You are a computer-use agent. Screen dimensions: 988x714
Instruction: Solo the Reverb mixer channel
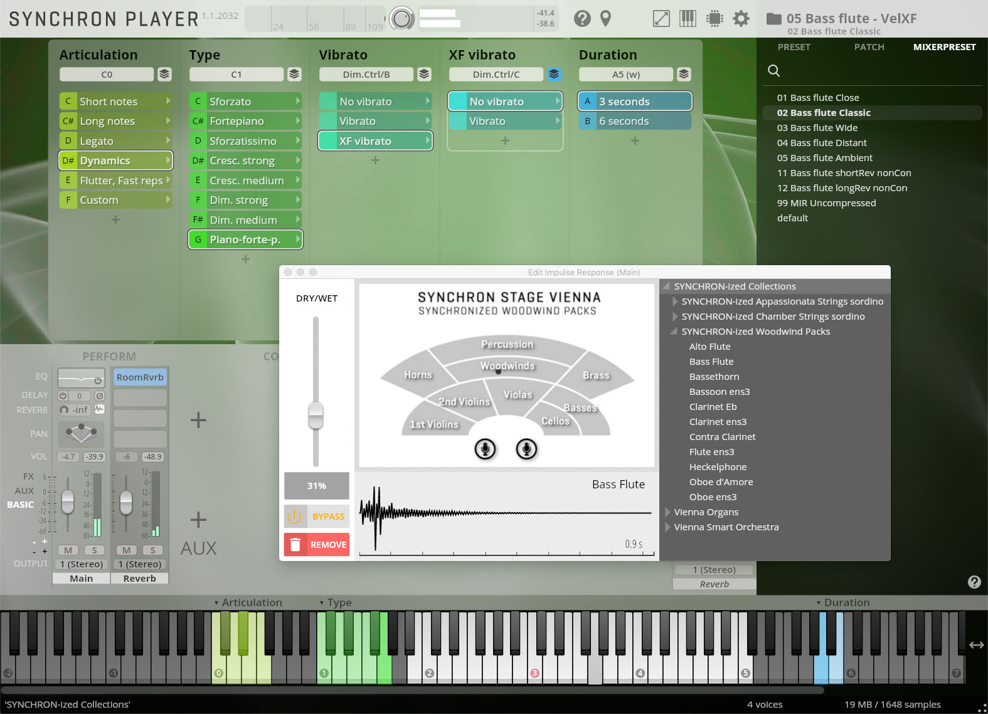pyautogui.click(x=152, y=550)
